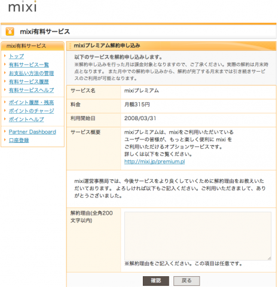
Task: Click the mixi有料サービス page heading
Action: click(x=45, y=32)
